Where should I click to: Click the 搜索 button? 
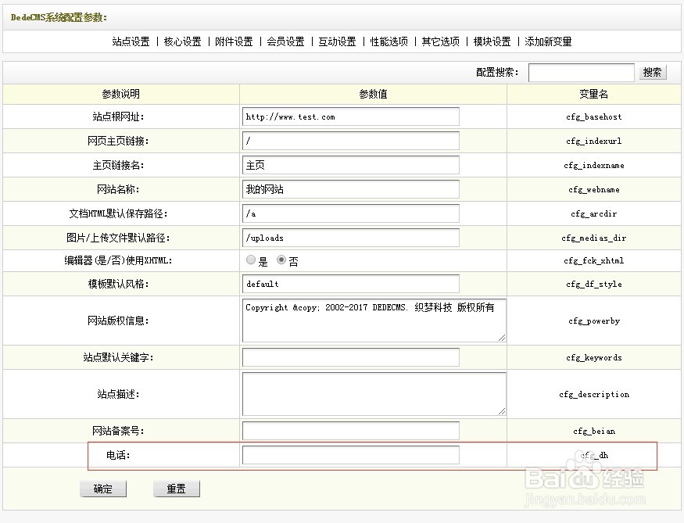point(652,73)
